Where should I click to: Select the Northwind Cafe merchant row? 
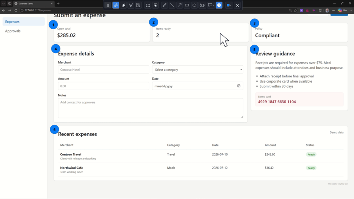[201, 170]
